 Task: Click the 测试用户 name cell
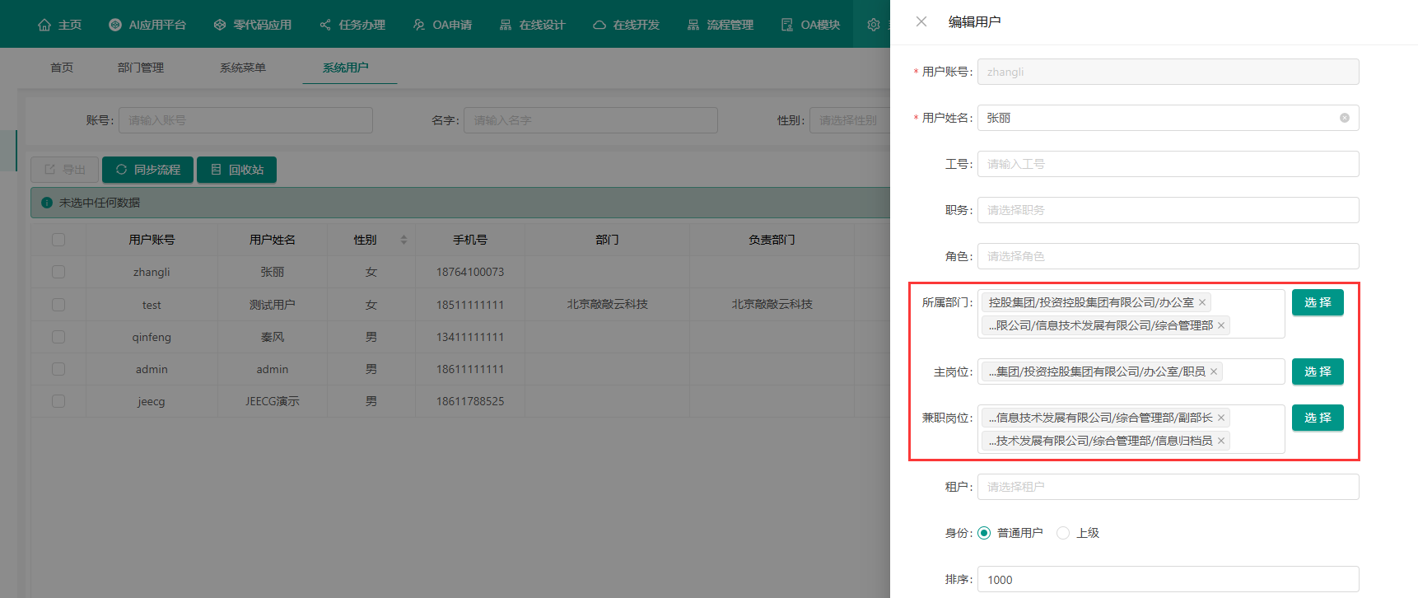[x=273, y=305]
